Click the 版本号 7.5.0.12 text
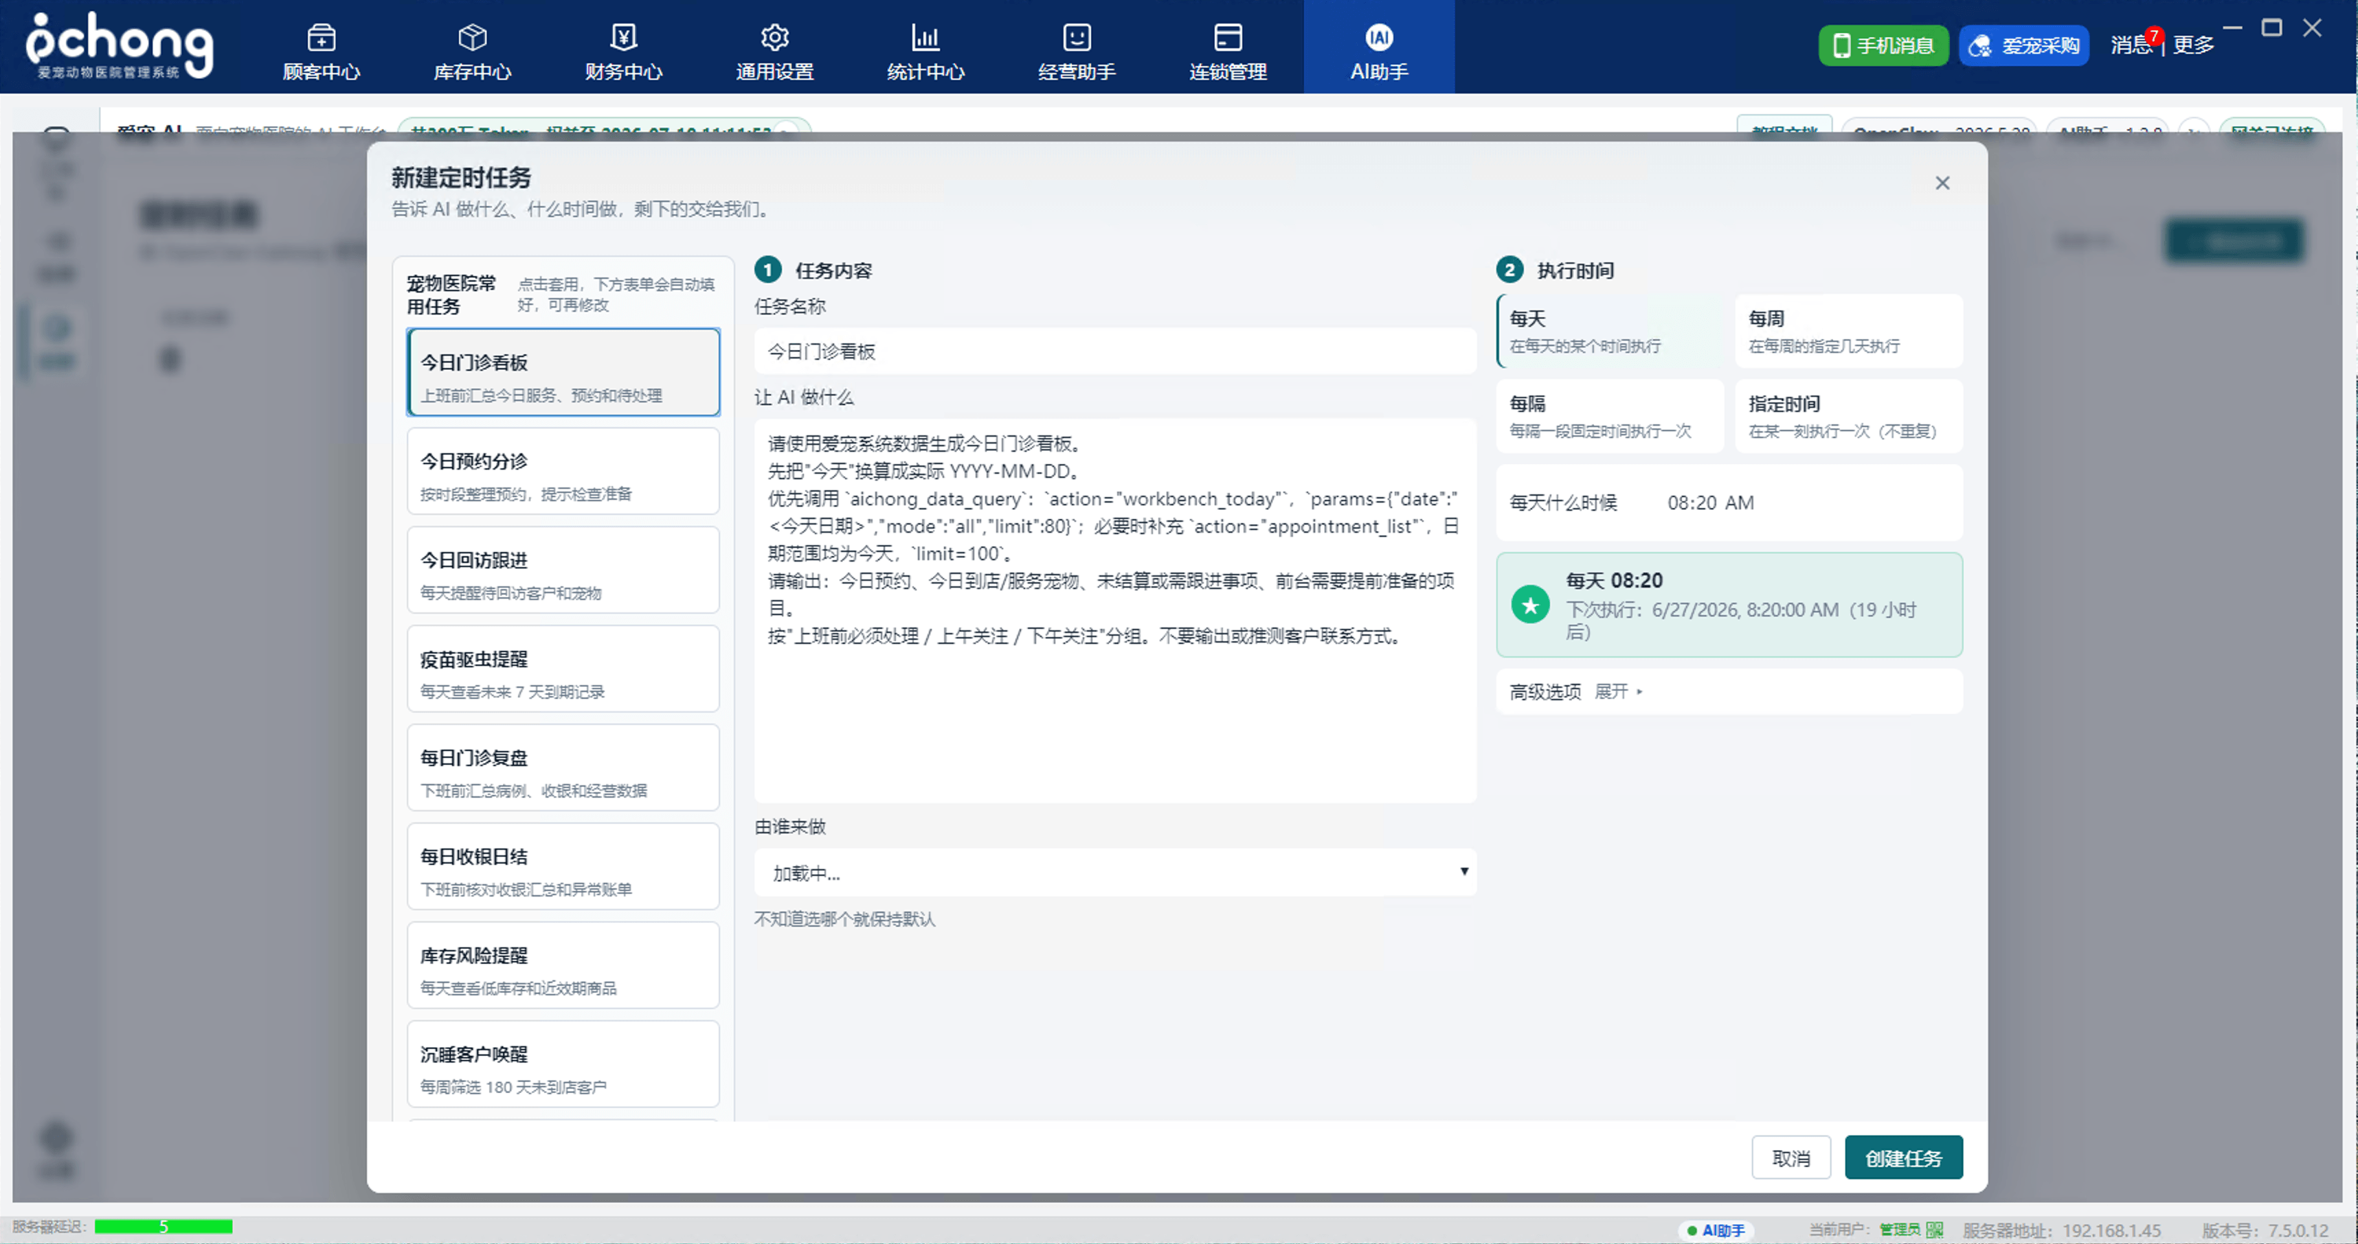Screen dimensions: 2358x1244 pos(2265,1230)
